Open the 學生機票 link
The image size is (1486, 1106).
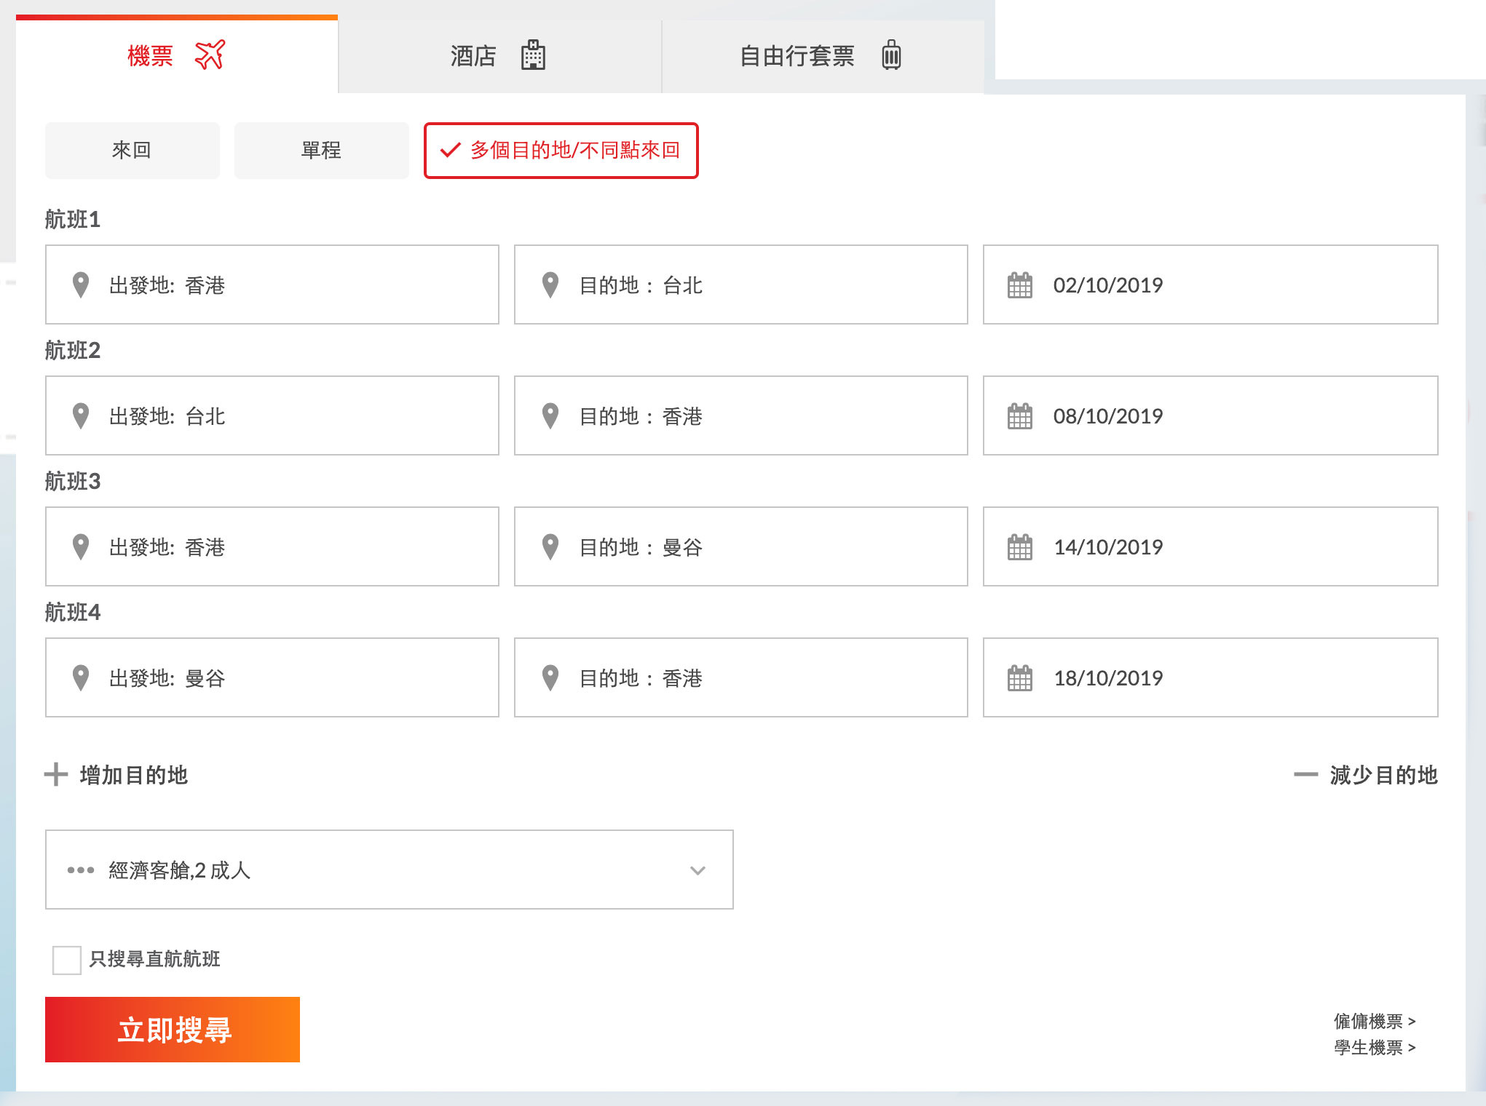point(1374,1048)
